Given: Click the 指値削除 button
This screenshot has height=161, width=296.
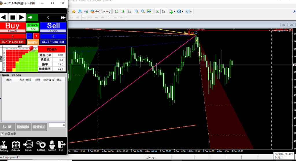Looking at the screenshot, I should (23, 127).
